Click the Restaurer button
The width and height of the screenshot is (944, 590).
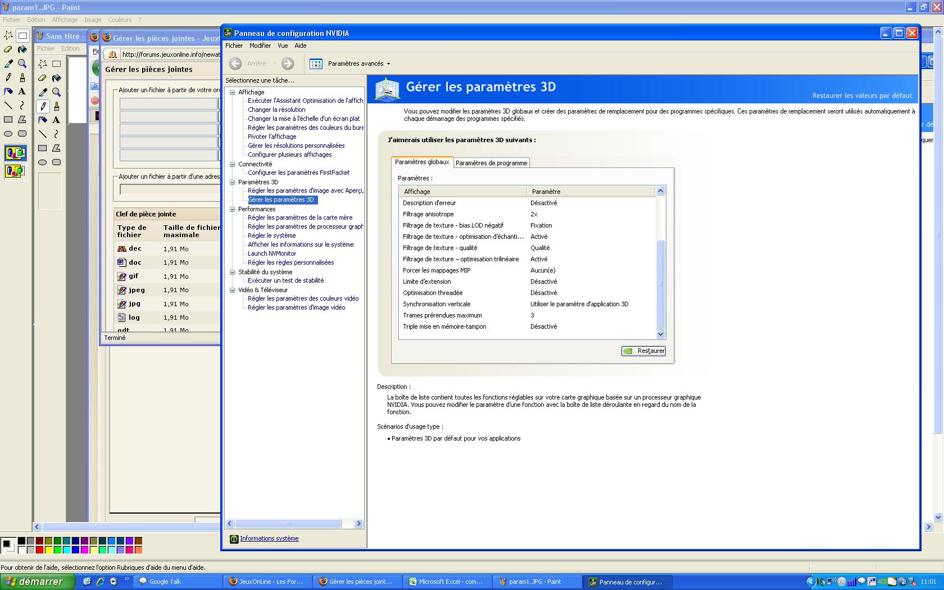pos(643,351)
